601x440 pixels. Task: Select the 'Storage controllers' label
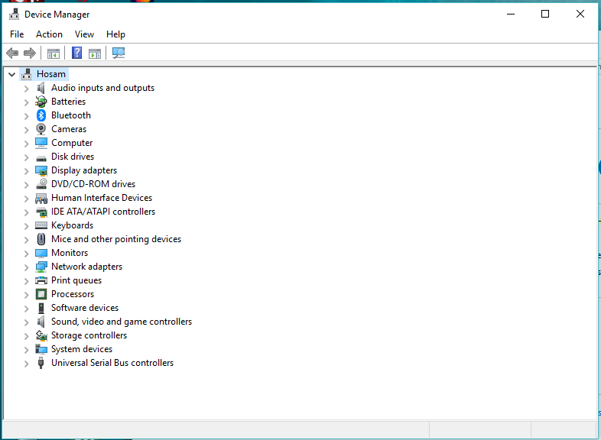[89, 335]
